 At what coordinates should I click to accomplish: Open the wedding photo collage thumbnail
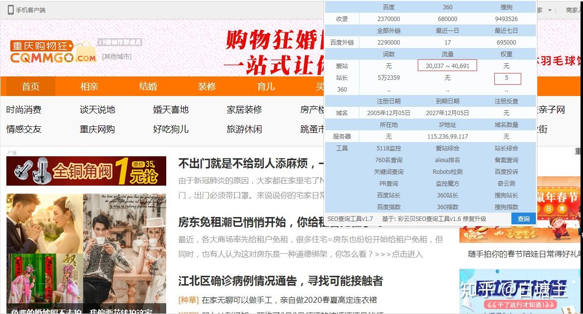[86, 253]
